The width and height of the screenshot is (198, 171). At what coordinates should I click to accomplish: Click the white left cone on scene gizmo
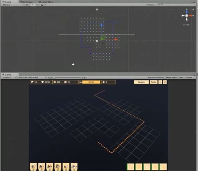click(183, 16)
